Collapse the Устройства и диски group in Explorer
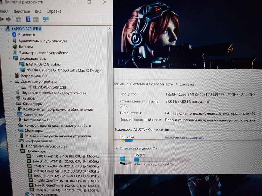This screenshot has width=262, height=196. coord(117,148)
